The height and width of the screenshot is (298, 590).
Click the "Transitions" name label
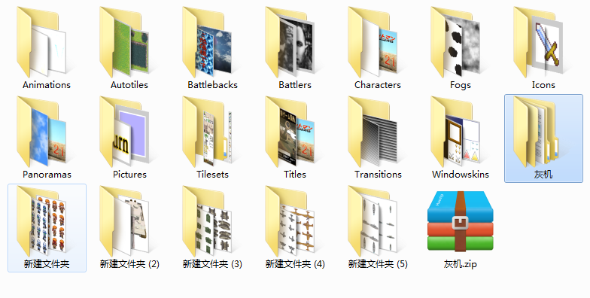pyautogui.click(x=378, y=175)
